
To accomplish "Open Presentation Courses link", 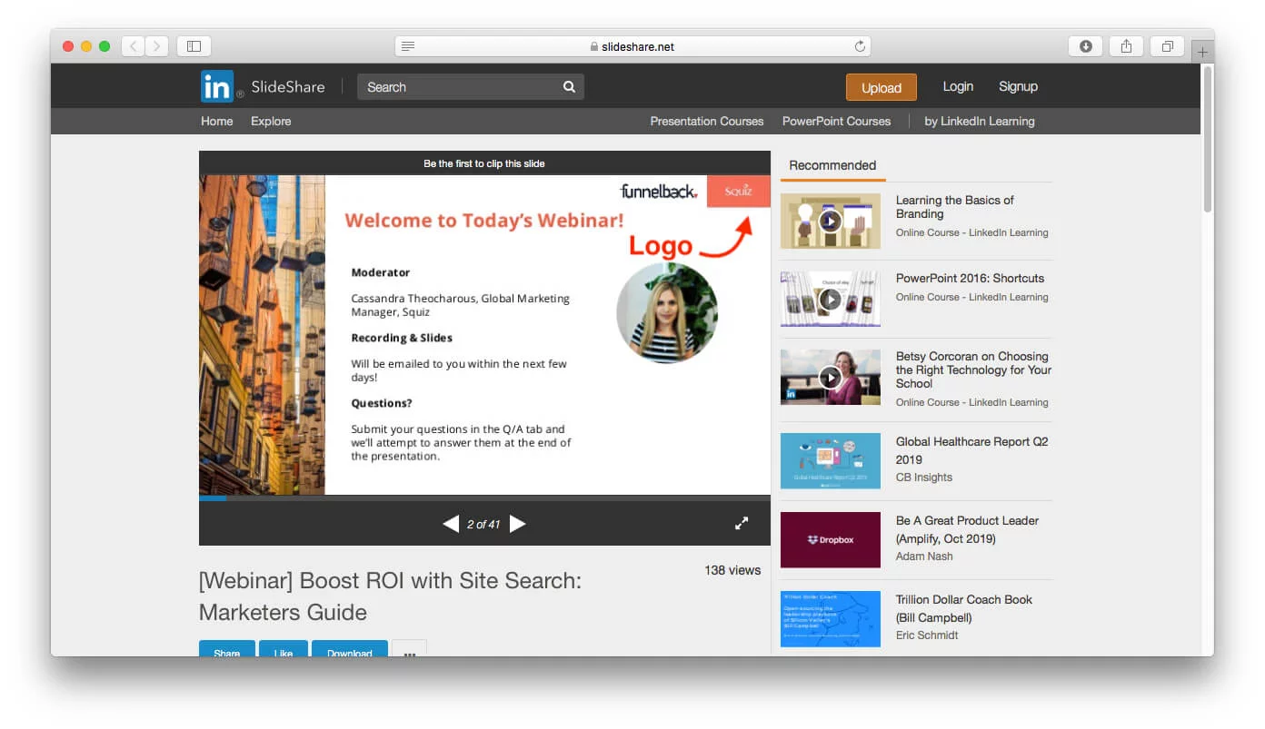I will point(707,121).
